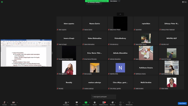Select Renaldy's video tile
The width and height of the screenshot is (188, 106).
[69, 82]
